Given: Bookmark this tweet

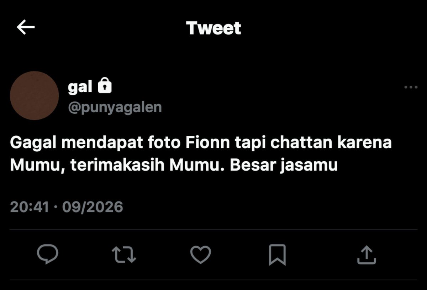Looking at the screenshot, I should pyautogui.click(x=277, y=254).
